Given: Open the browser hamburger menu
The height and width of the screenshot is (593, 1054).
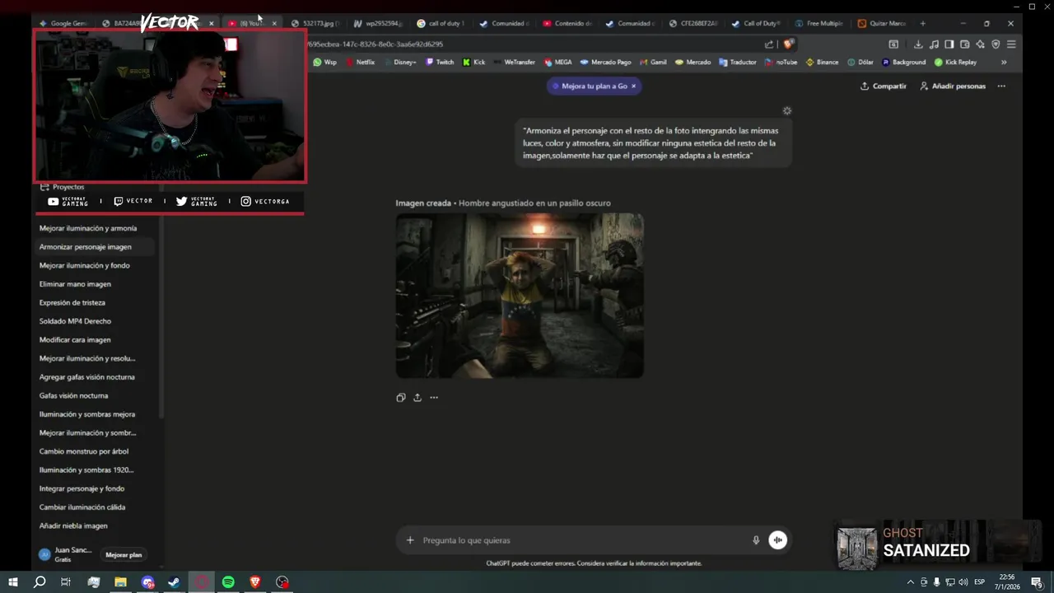Looking at the screenshot, I should 1011,44.
